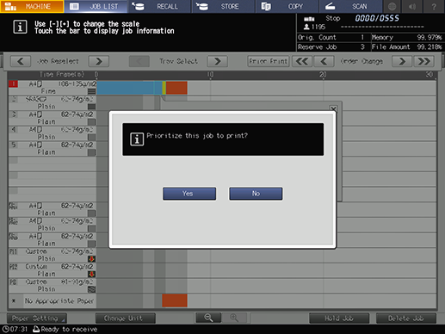Click tray 1 paper level icon
Screen dimensions: 445x334
[x=91, y=91]
